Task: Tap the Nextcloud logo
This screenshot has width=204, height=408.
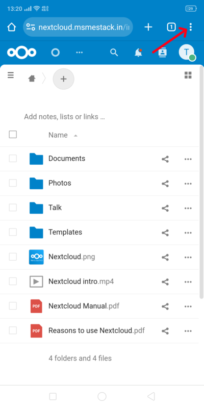Action: click(22, 53)
